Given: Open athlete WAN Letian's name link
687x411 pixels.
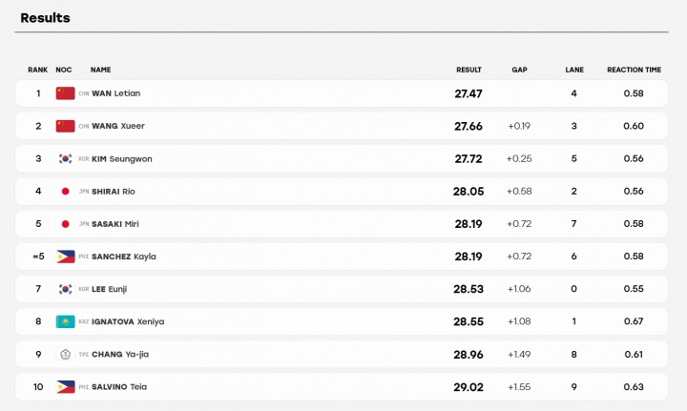Looking at the screenshot, I should (x=116, y=93).
